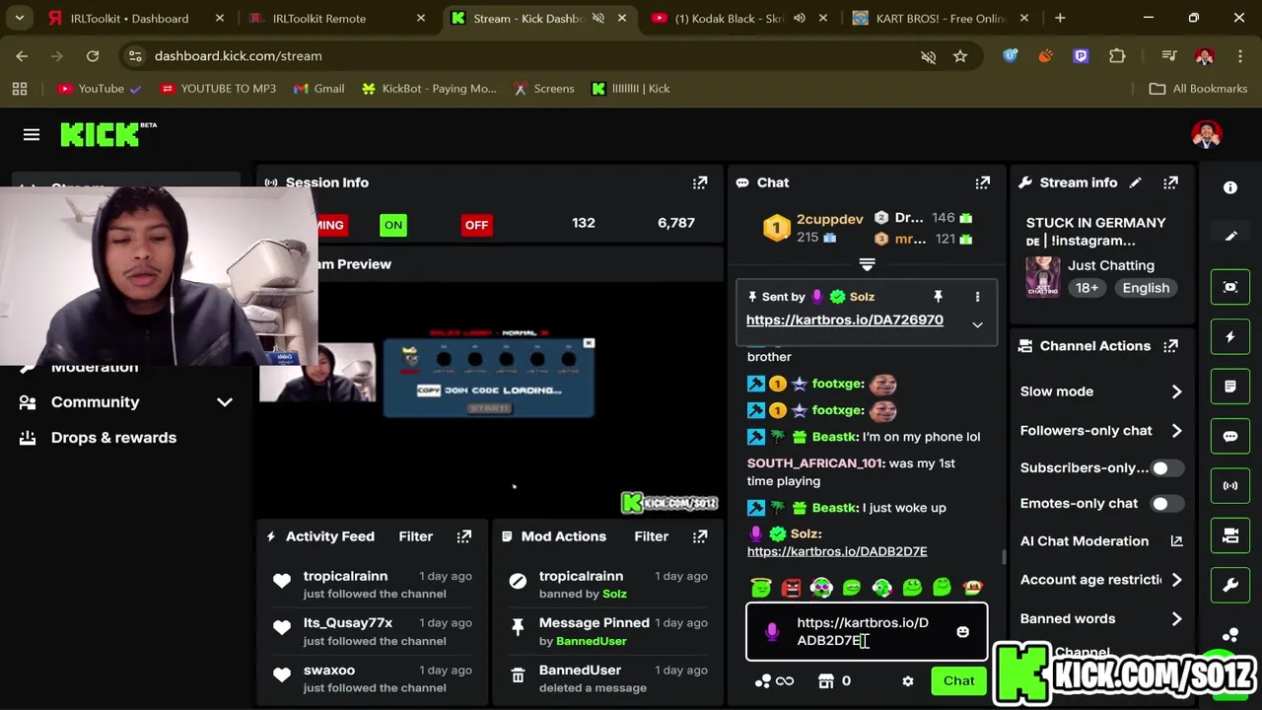Open the media control icon in toolbar

click(x=1169, y=56)
